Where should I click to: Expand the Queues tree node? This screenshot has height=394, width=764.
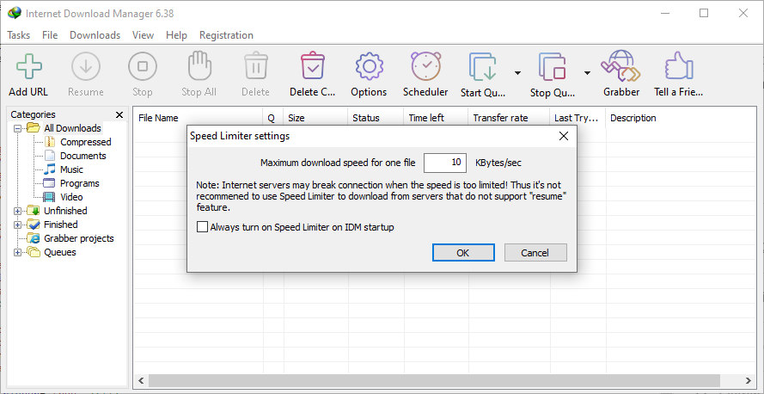(18, 253)
